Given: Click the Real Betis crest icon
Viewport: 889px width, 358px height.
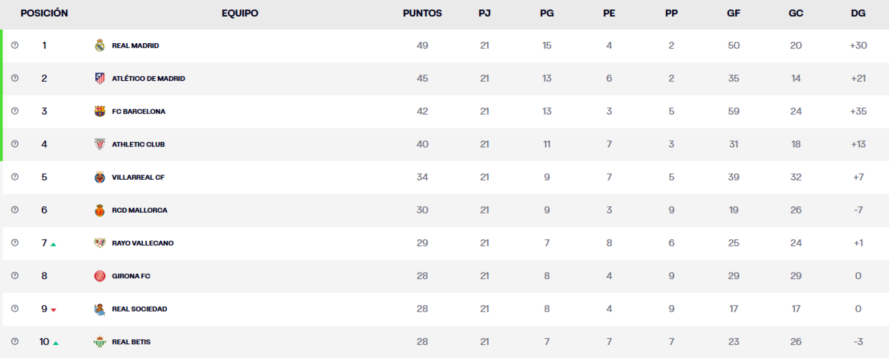Looking at the screenshot, I should 100,342.
